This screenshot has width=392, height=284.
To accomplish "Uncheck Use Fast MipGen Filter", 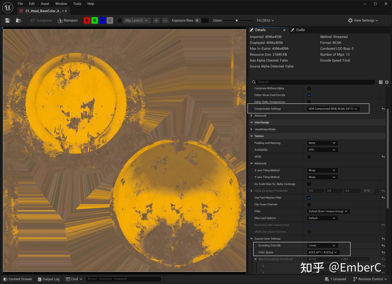I will pos(309,198).
